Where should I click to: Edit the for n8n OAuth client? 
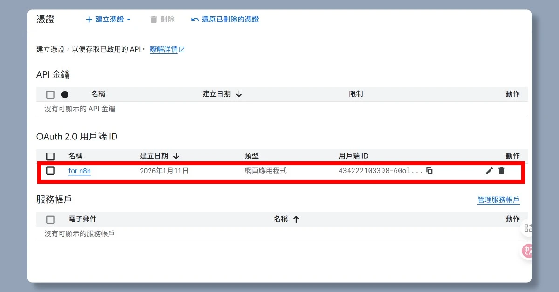(489, 171)
